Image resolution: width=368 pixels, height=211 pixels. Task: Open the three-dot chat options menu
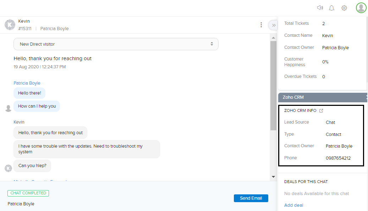point(261,25)
